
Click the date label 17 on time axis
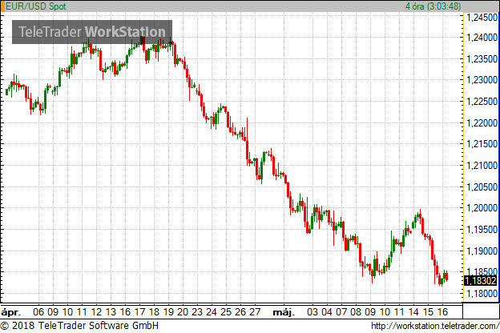click(x=139, y=312)
